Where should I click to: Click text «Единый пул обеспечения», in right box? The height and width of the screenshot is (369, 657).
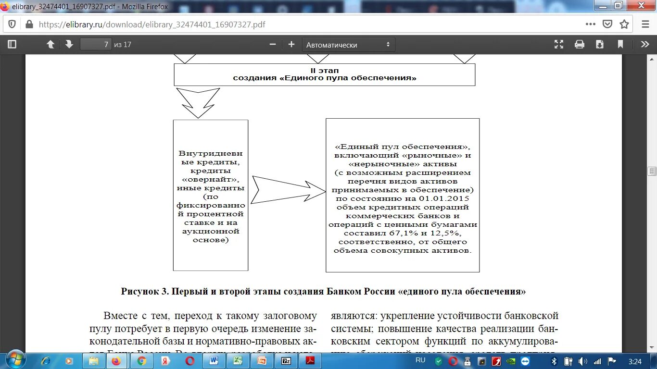click(403, 147)
